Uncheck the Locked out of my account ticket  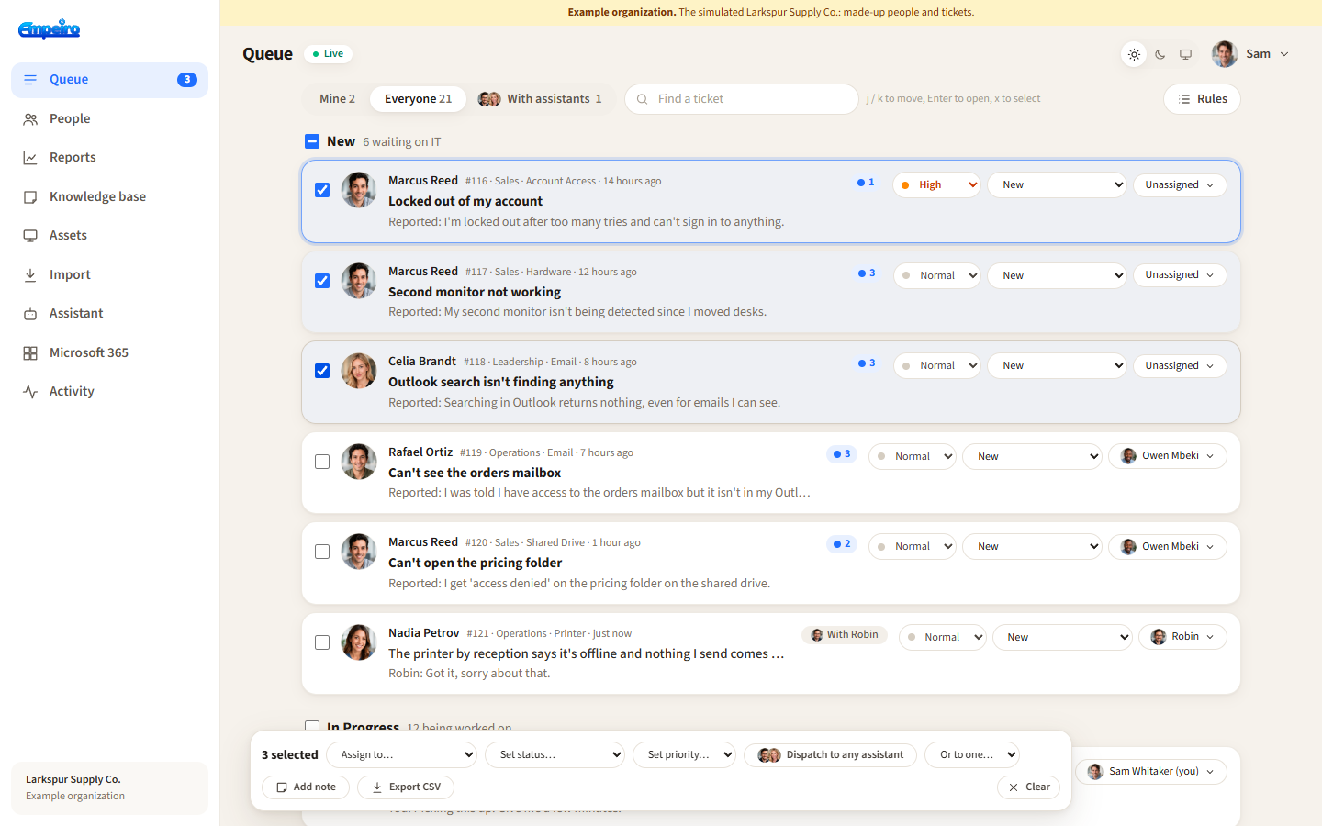click(x=322, y=190)
